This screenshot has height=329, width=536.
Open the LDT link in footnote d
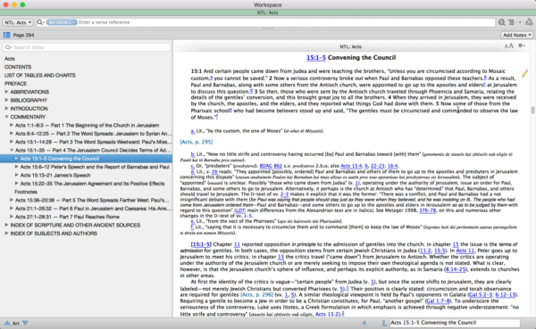coord(239,210)
